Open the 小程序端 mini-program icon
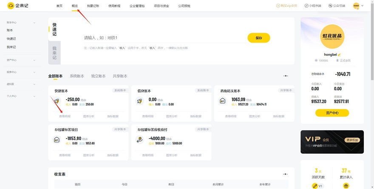 pyautogui.click(x=306, y=6)
